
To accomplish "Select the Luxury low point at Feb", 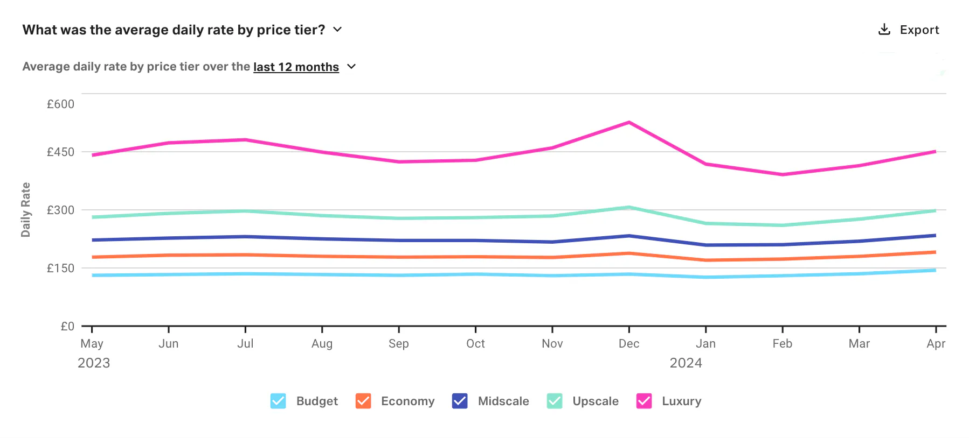I will coord(783,174).
